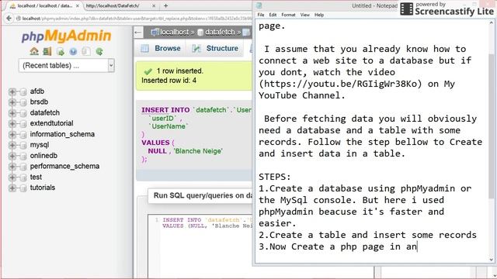
Task: Click 'Run SQL query/queries' heading
Action: coord(203,195)
